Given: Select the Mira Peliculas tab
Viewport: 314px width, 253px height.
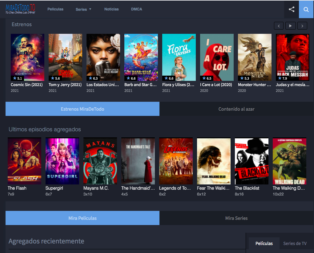Looking at the screenshot, I should point(83,218).
